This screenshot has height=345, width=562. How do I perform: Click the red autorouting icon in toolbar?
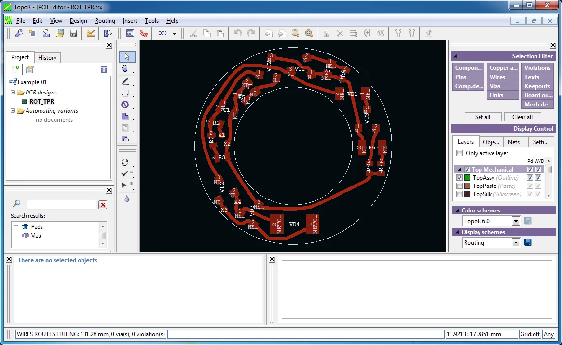(144, 33)
